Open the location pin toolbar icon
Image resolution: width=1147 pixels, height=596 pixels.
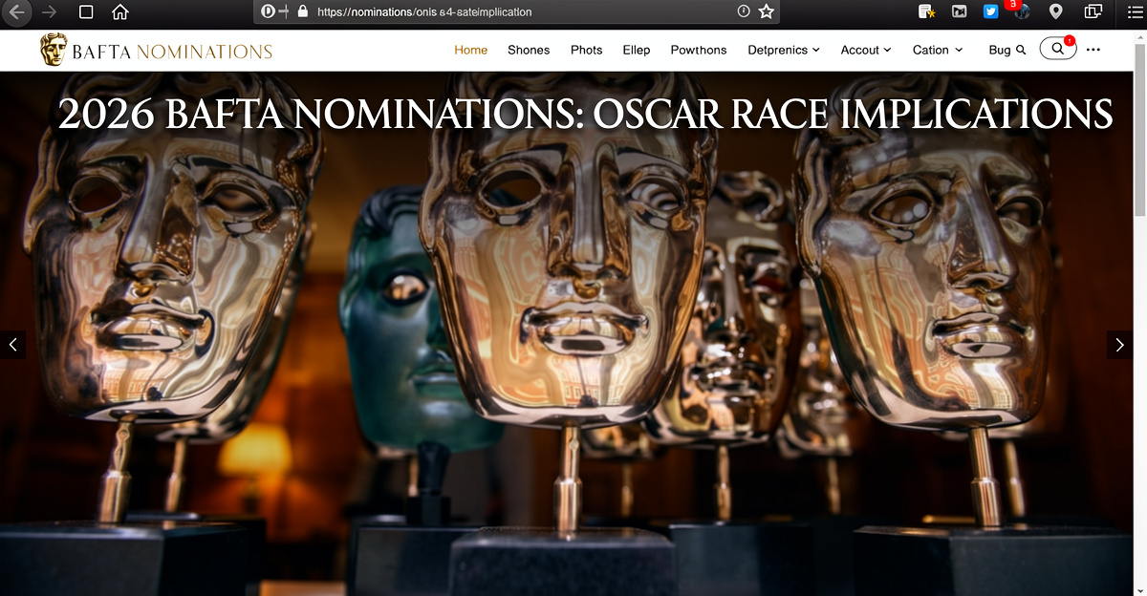tap(1055, 11)
